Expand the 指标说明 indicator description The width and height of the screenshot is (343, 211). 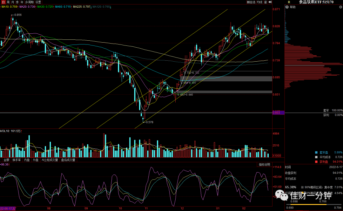pyautogui.click(x=265, y=165)
